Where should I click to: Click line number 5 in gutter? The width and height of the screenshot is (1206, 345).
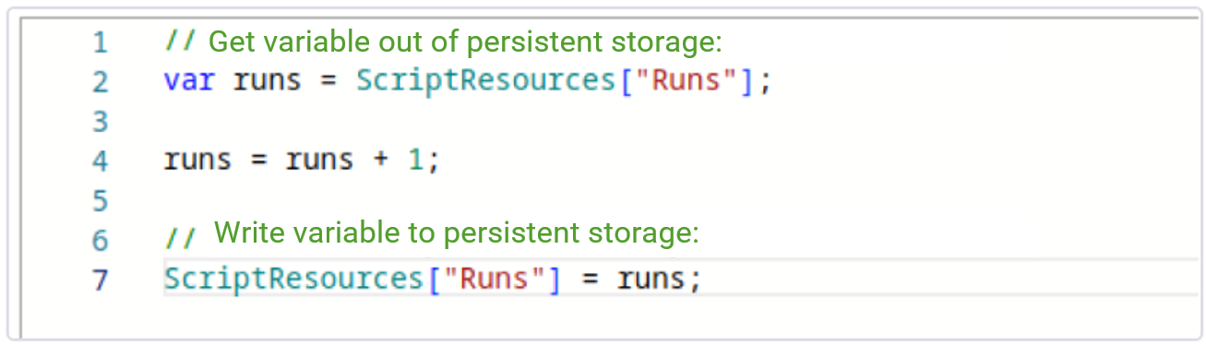click(101, 201)
